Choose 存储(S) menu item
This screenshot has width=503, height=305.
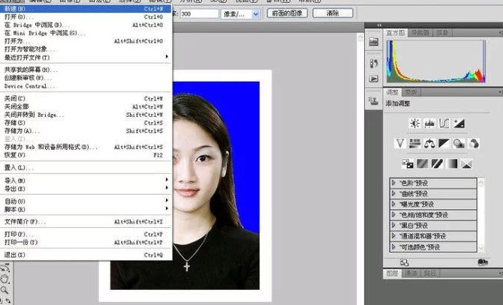(86, 123)
